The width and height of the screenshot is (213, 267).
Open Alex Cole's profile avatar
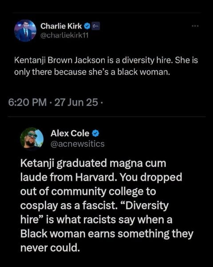32,138
